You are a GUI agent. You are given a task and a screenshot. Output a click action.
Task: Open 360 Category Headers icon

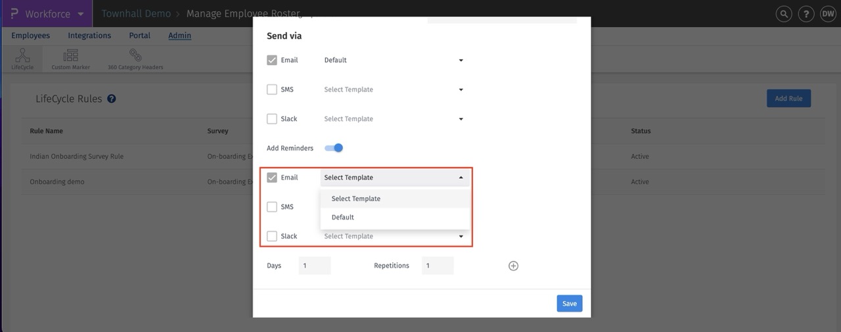click(135, 59)
